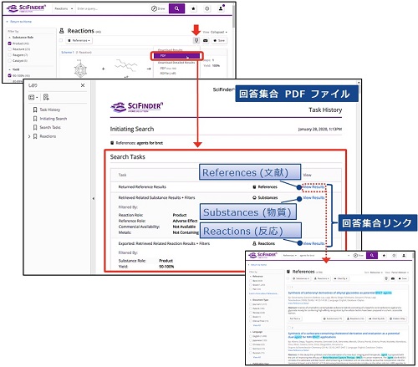Expand the Reactions bookmark node

[29, 136]
